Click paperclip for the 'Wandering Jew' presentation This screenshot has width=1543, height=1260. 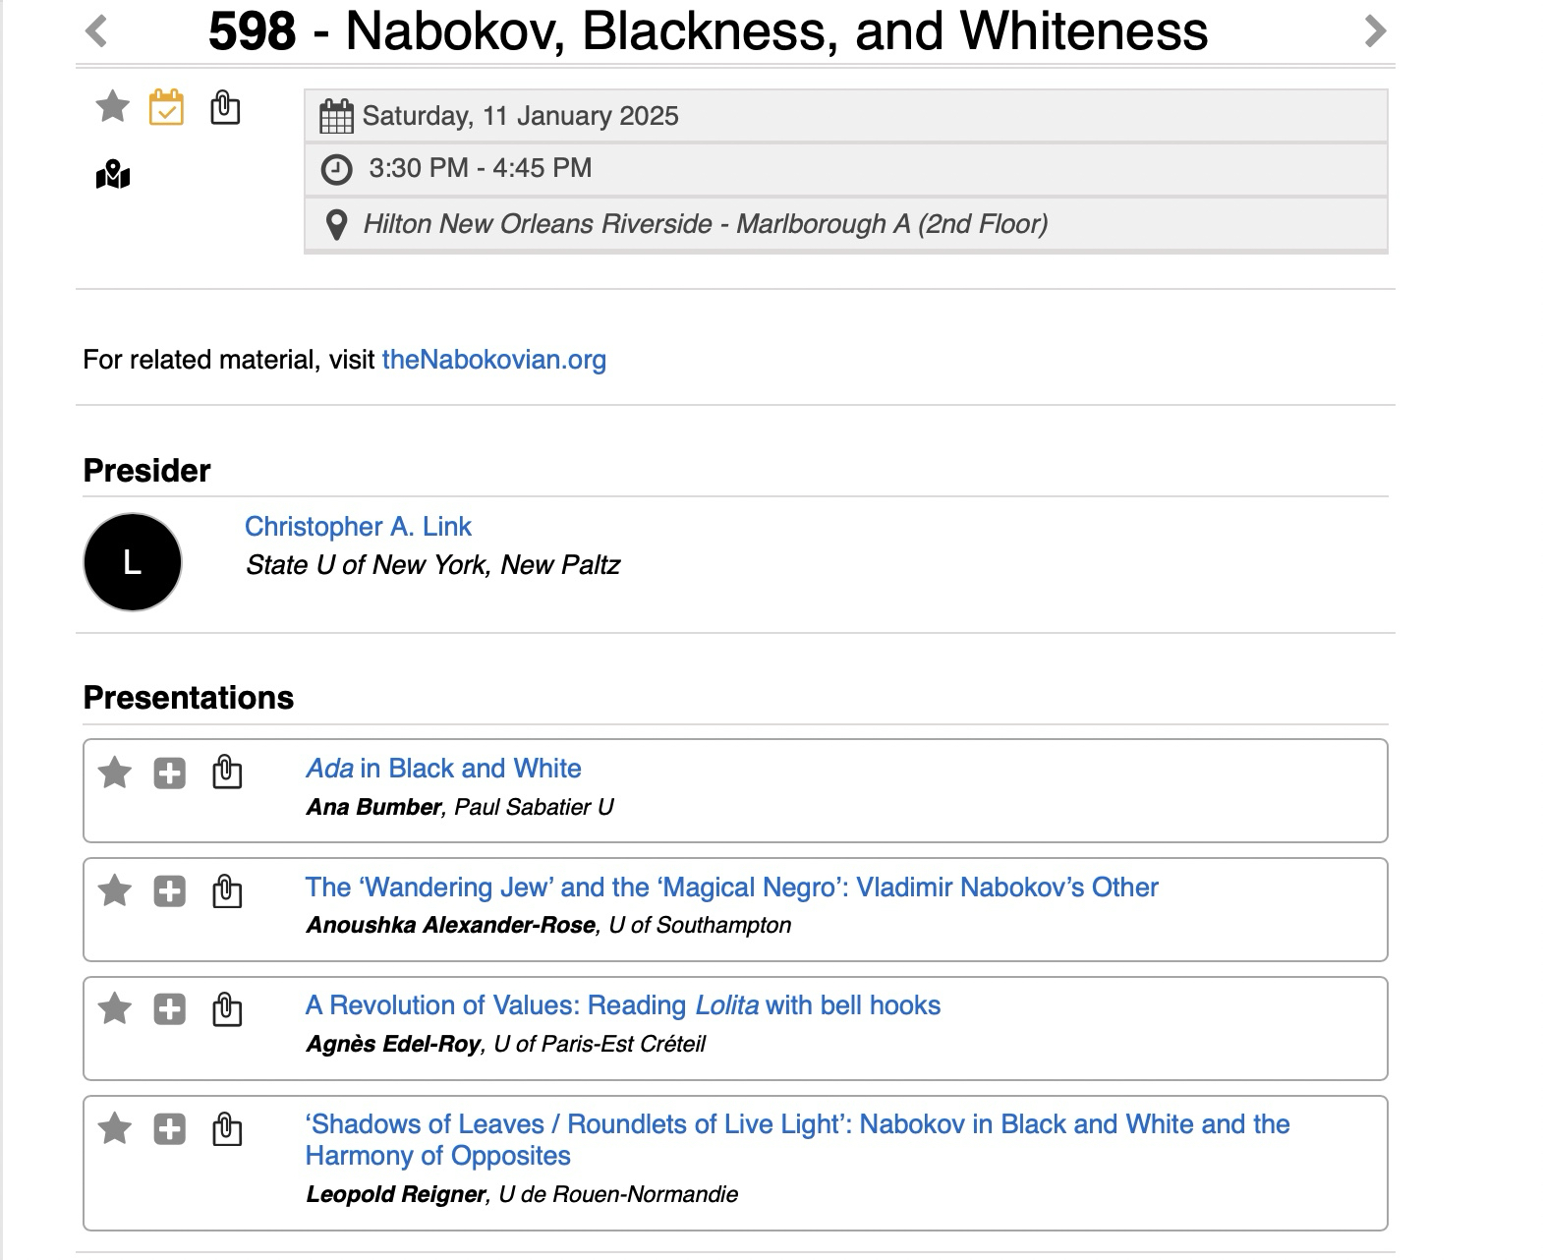tap(227, 891)
